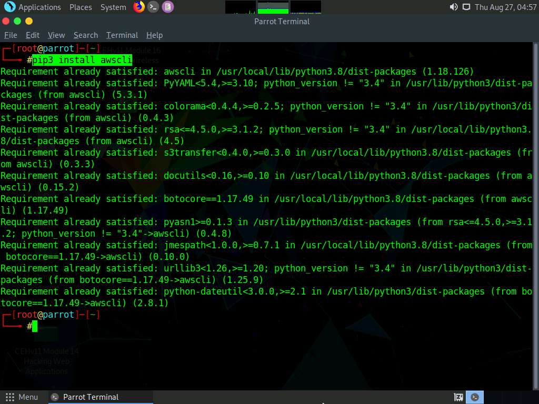Image resolution: width=539 pixels, height=404 pixels.
Task: Open the terminal launcher in the top panel
Action: [x=153, y=7]
